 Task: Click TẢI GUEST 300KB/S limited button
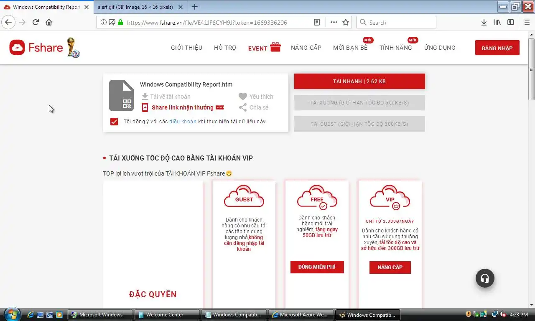(359, 124)
